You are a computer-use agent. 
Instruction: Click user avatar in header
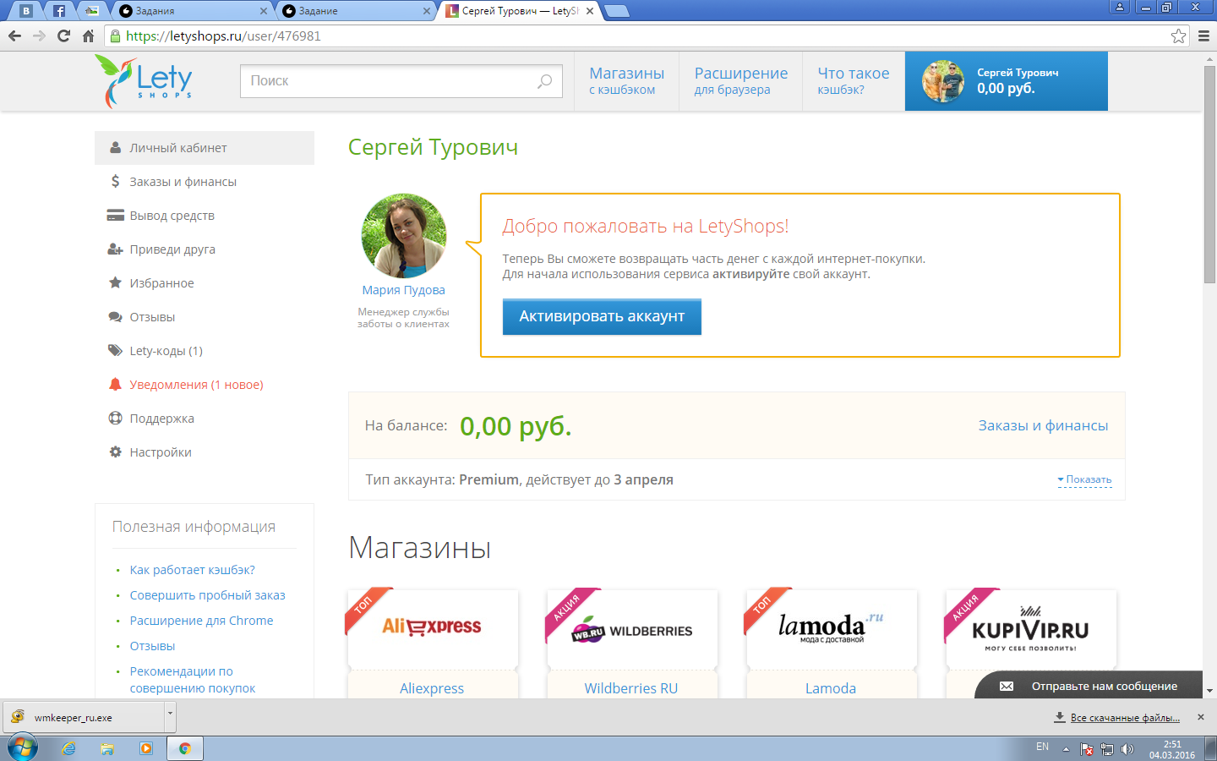pos(943,81)
